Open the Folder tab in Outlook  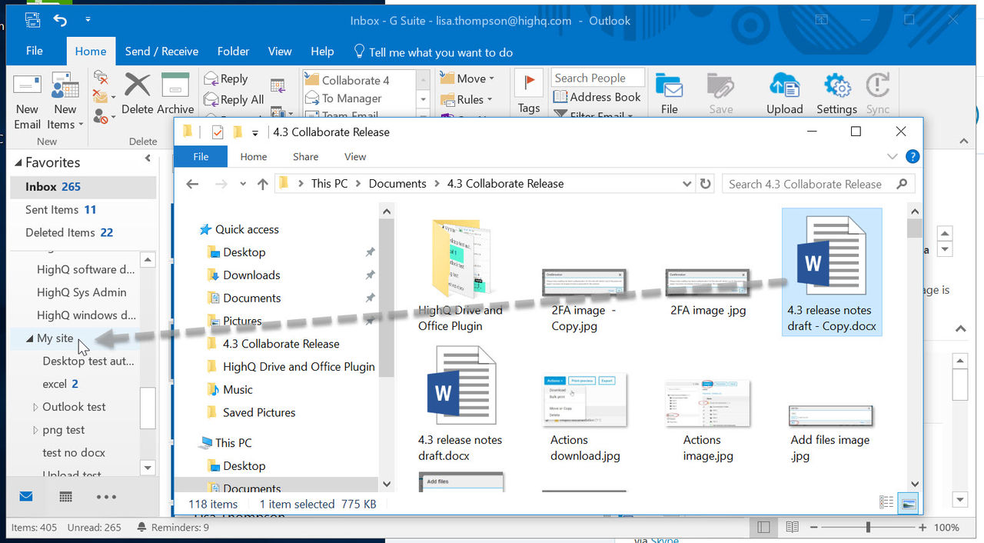tap(233, 51)
